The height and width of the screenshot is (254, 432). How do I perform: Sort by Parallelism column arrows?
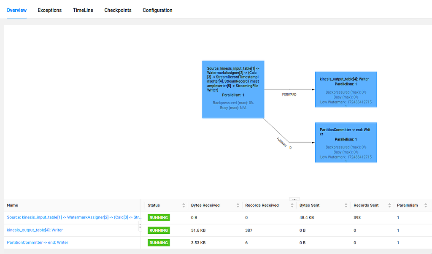coord(426,205)
